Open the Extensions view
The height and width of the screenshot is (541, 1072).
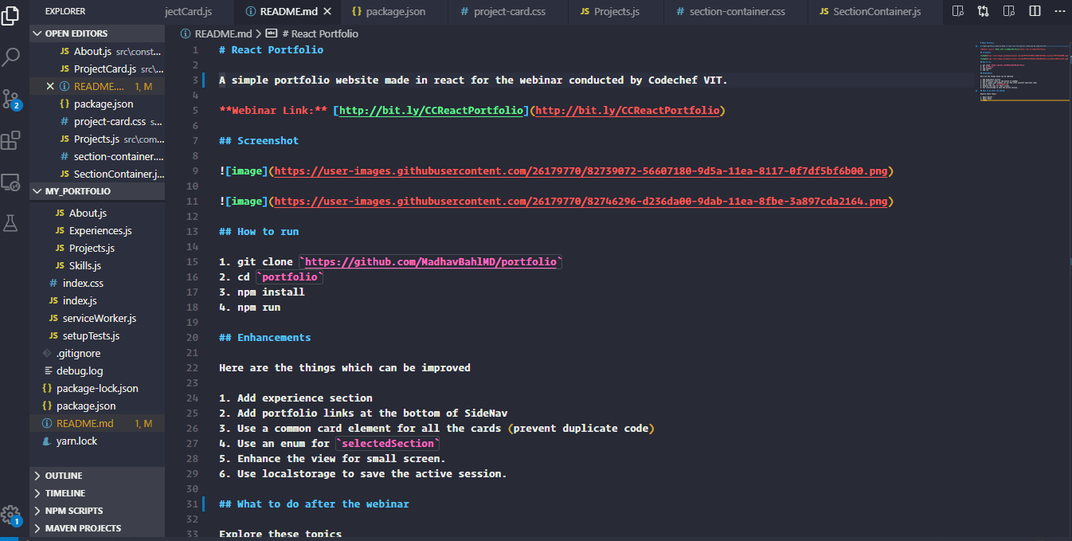pos(11,140)
